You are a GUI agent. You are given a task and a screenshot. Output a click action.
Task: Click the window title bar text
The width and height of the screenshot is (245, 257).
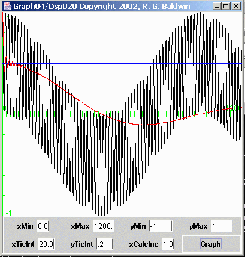(x=102, y=7)
